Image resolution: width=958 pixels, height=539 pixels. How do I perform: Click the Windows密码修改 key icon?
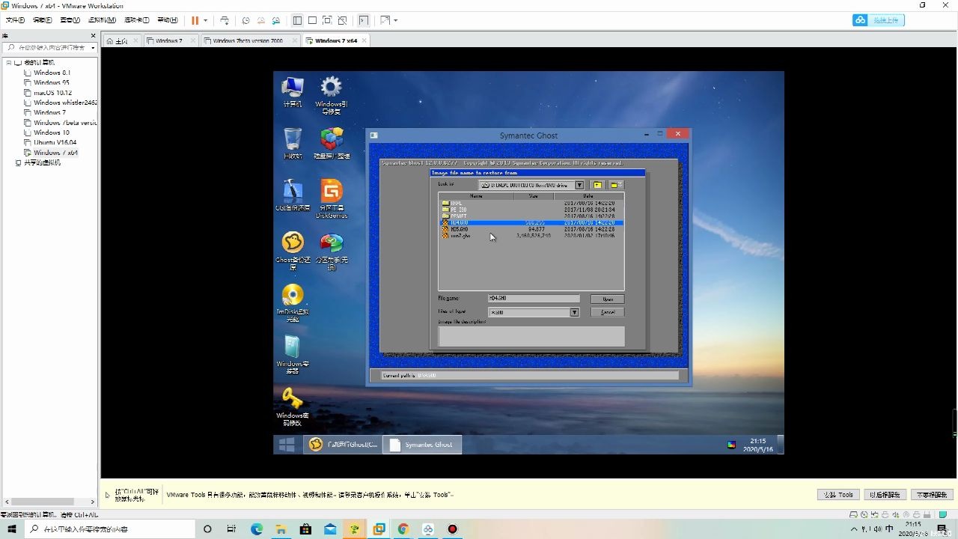[x=293, y=406]
